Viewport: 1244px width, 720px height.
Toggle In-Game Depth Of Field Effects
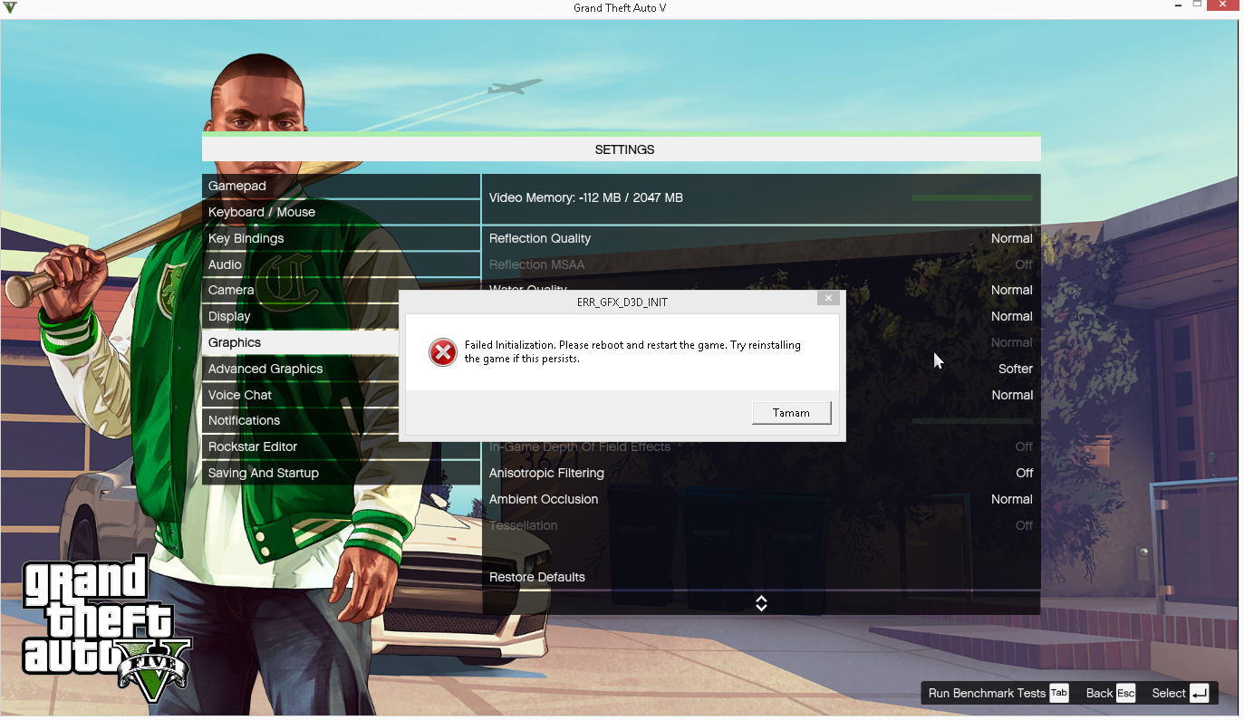click(x=761, y=447)
